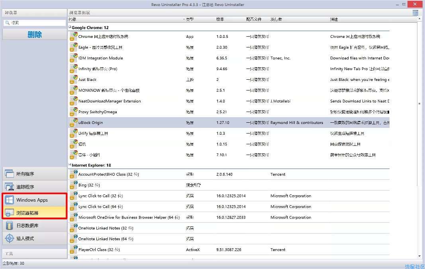Activate 猎人模式 (Hunter Mode)
The width and height of the screenshot is (425, 269).
[35, 239]
